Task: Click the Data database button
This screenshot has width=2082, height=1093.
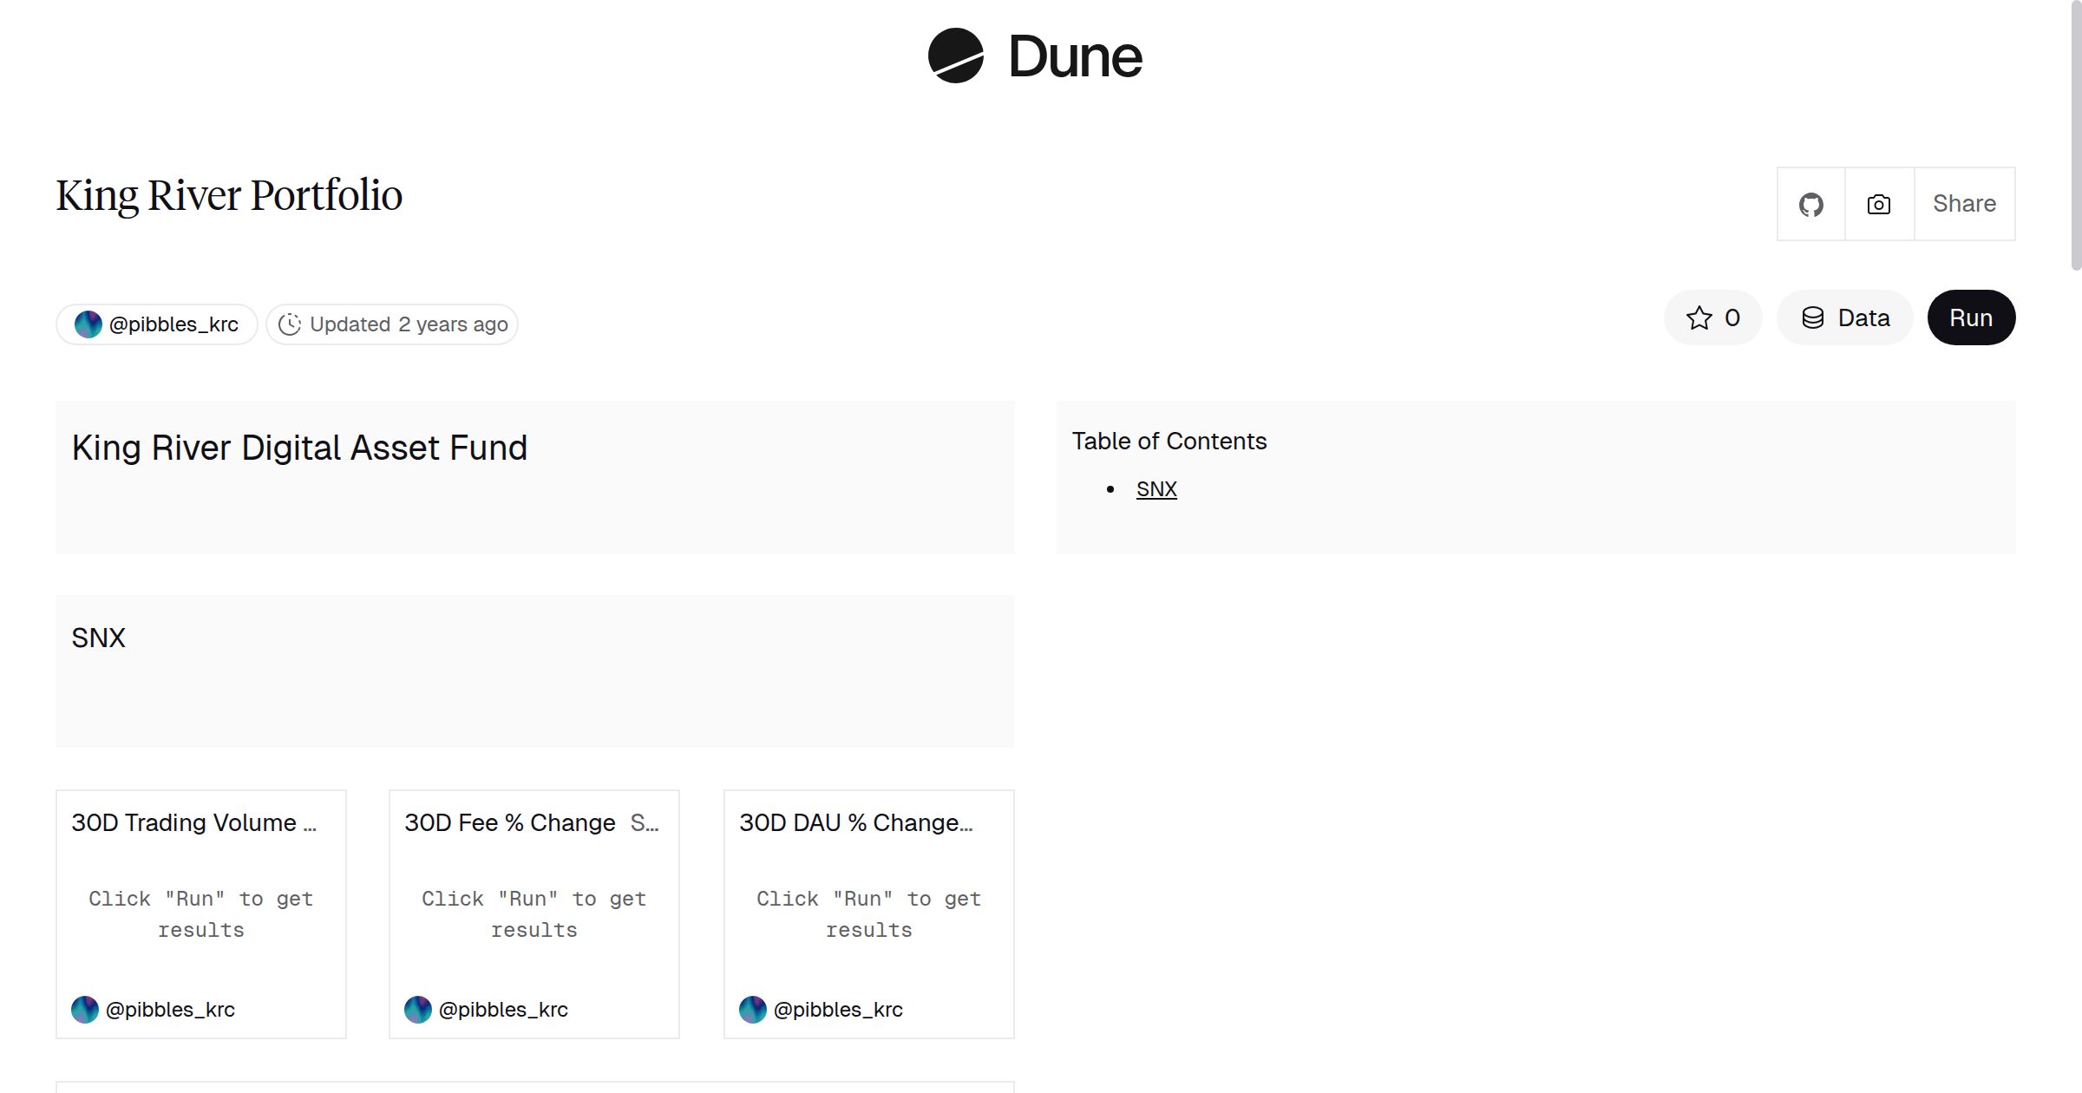Action: tap(1845, 317)
